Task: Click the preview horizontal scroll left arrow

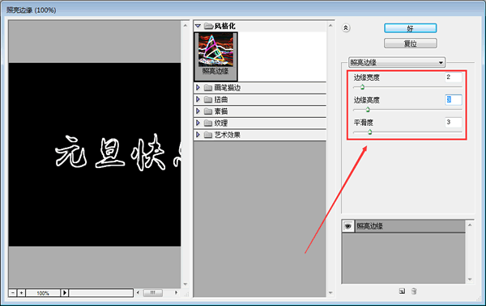Action: 138,292
